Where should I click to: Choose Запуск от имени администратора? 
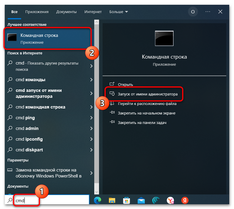148,94
